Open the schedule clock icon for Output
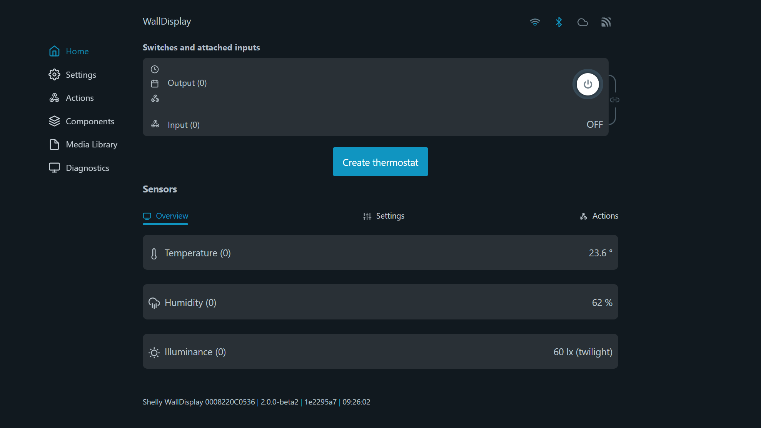Screen dimensions: 761x428 point(155,69)
